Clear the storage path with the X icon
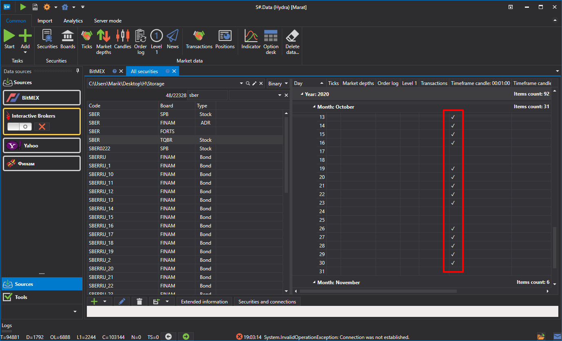 pyautogui.click(x=261, y=83)
